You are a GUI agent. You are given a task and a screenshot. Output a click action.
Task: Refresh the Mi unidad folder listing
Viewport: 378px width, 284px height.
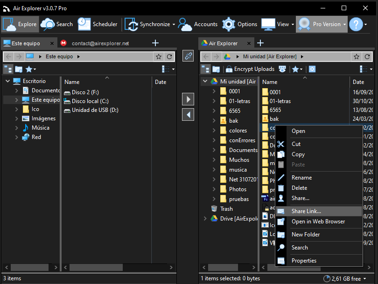[x=367, y=56]
